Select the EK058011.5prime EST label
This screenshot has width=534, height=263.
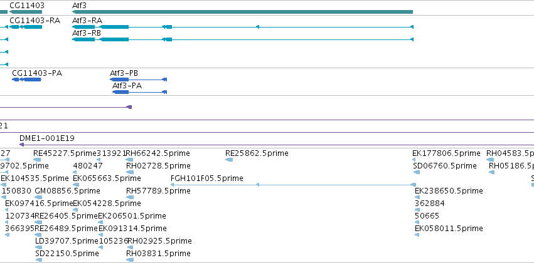click(x=449, y=228)
